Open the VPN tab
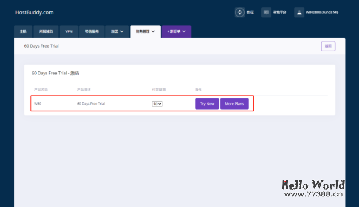 coord(69,31)
